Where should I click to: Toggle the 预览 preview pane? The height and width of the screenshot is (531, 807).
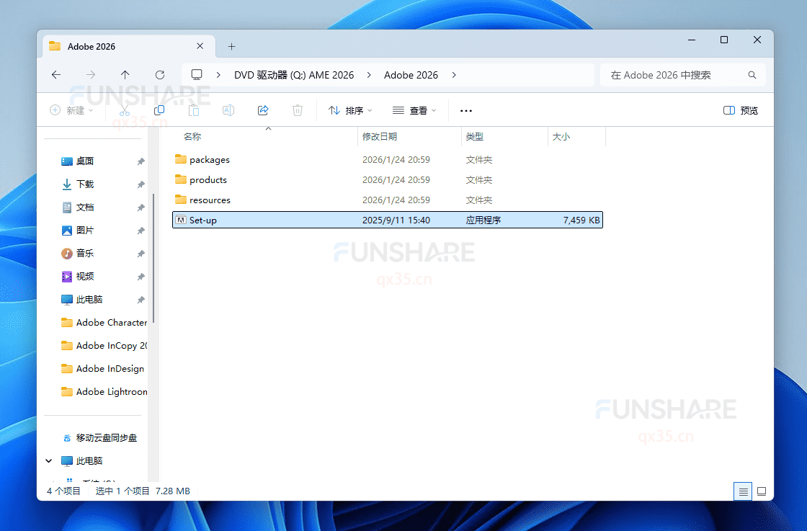[740, 110]
